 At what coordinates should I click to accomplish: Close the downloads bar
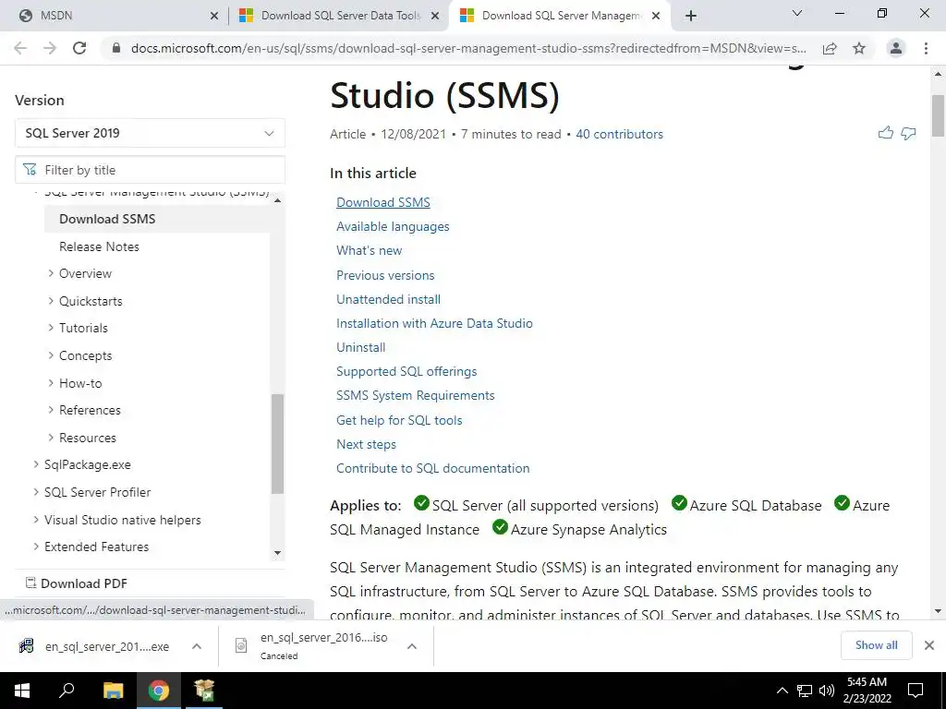pyautogui.click(x=929, y=645)
